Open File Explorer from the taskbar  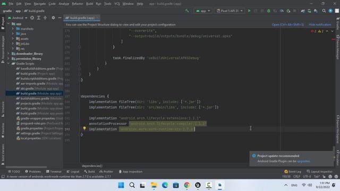(x=154, y=185)
